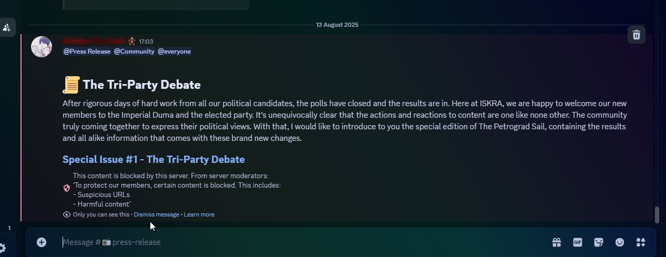
Task: Open the emoji picker
Action: click(x=620, y=242)
